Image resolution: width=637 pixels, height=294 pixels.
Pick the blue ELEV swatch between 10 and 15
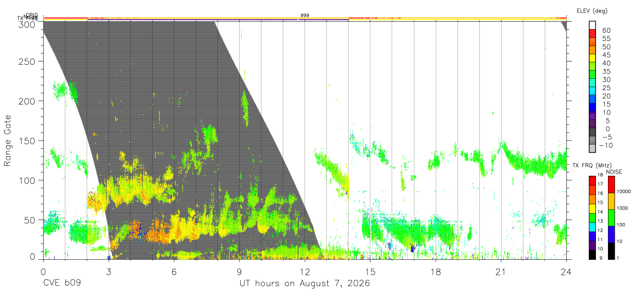(592, 108)
